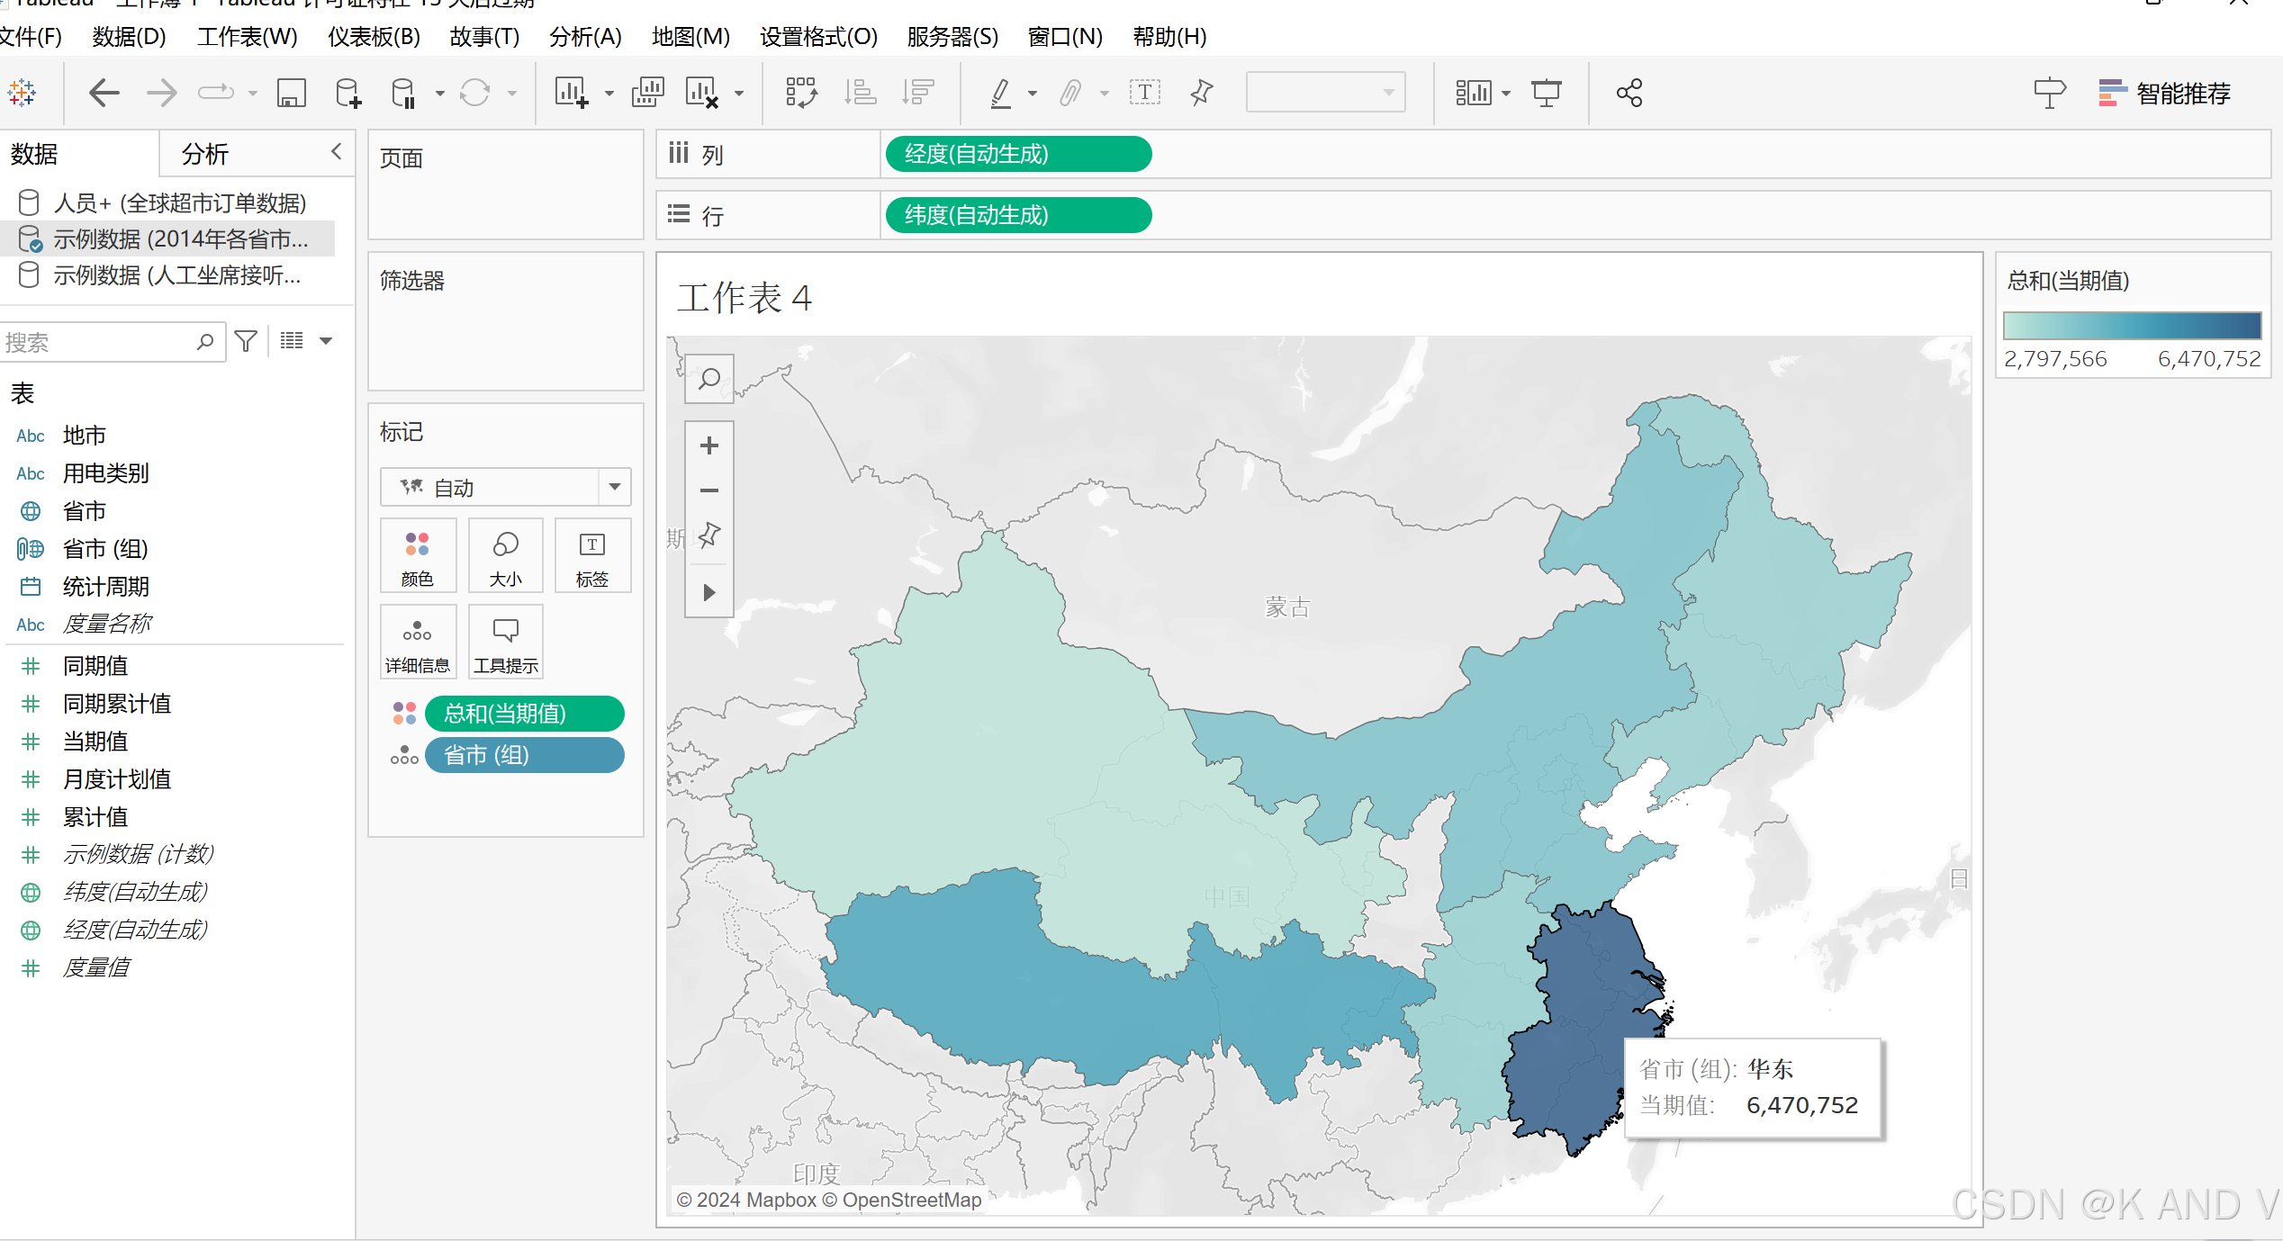Collapse the data pane with chevron
The height and width of the screenshot is (1241, 2283).
coord(337,152)
